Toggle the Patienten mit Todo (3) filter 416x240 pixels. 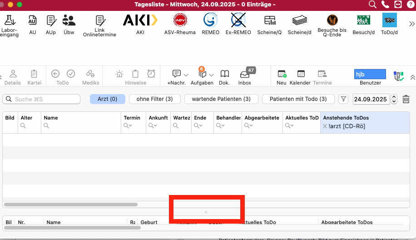point(298,99)
